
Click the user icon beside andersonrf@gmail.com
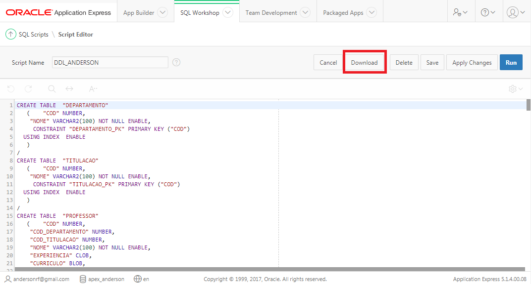(x=8, y=279)
